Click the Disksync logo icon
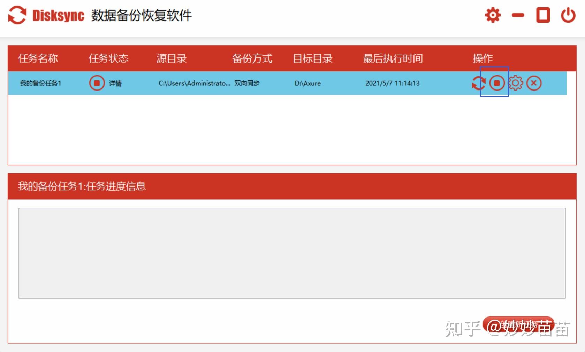Viewport: 585px width, 352px height. pyautogui.click(x=17, y=15)
